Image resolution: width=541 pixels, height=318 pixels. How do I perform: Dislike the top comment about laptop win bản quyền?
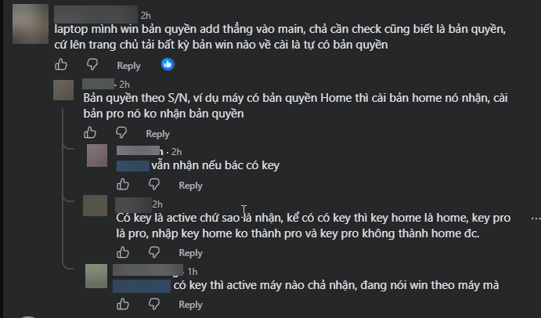[92, 64]
